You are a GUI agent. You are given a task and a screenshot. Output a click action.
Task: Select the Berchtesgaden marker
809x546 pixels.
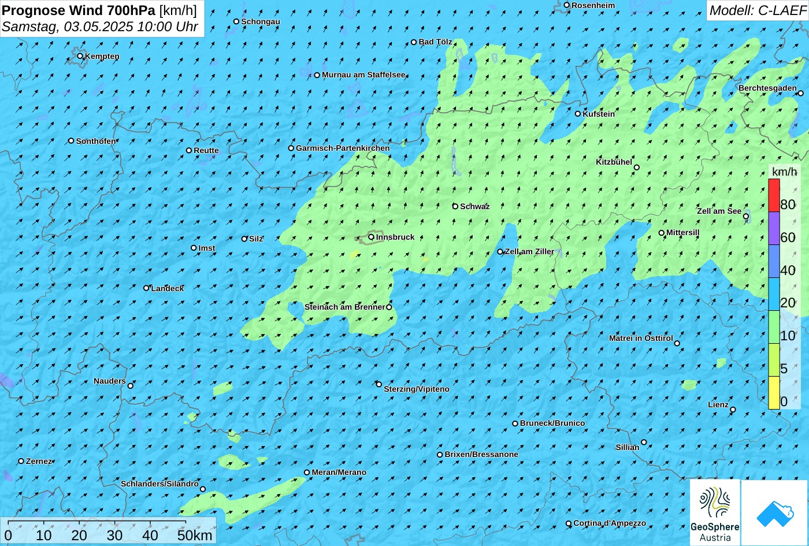pyautogui.click(x=801, y=93)
